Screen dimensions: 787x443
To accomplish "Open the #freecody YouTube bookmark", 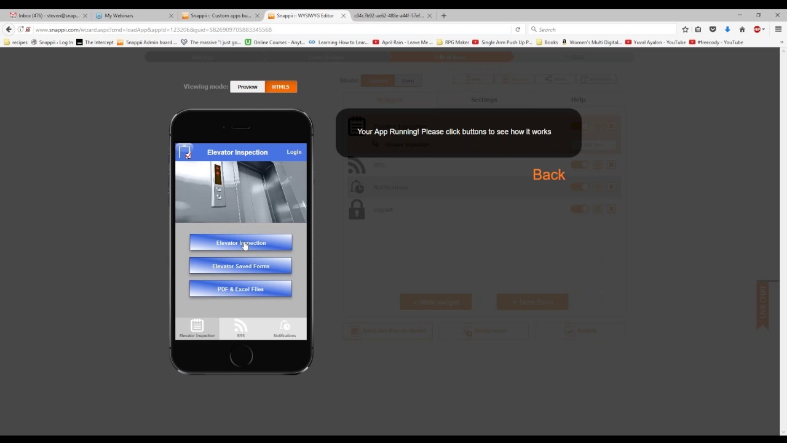I will 716,42.
